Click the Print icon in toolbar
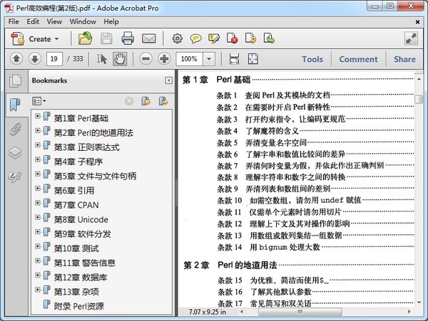428x321 pixels. pyautogui.click(x=128, y=38)
